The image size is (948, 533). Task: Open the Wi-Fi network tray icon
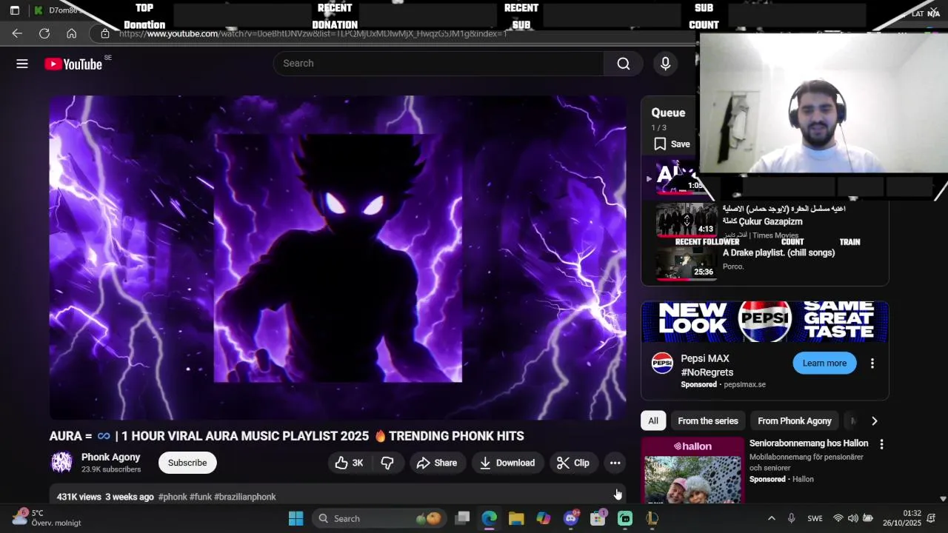tap(838, 518)
